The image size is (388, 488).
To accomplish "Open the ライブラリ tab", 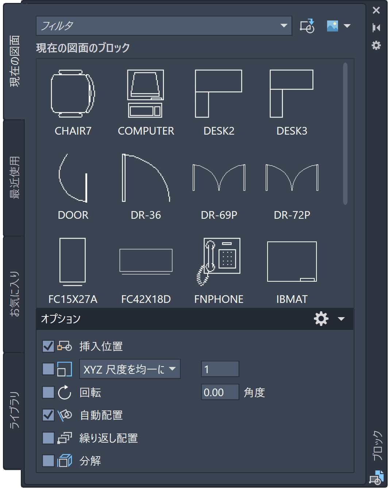I will point(14,410).
